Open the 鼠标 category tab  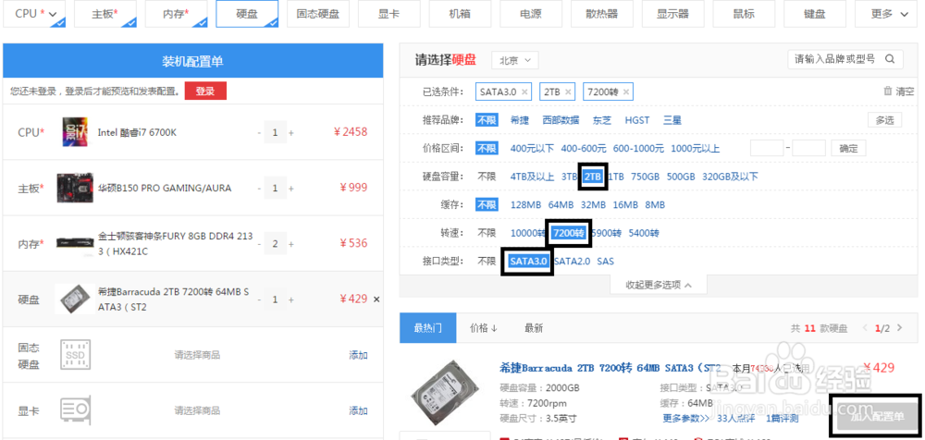[x=744, y=14]
